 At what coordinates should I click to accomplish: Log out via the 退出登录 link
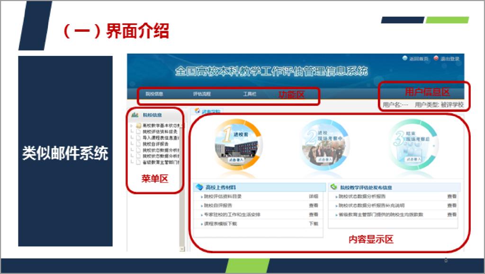click(x=450, y=58)
